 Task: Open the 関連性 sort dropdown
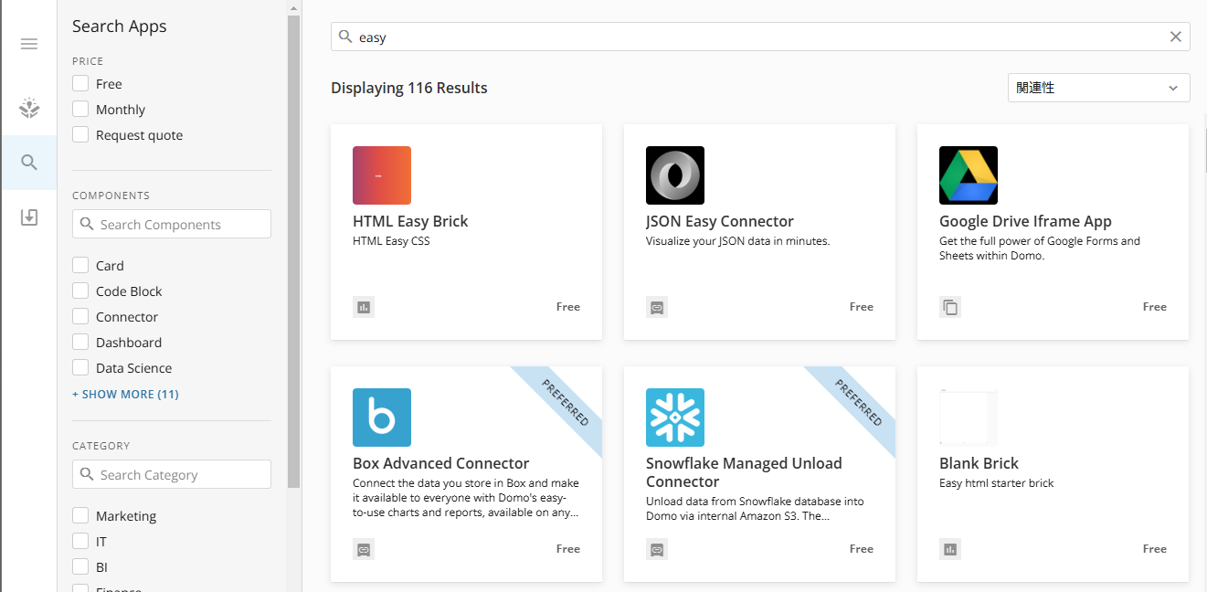[x=1098, y=88]
